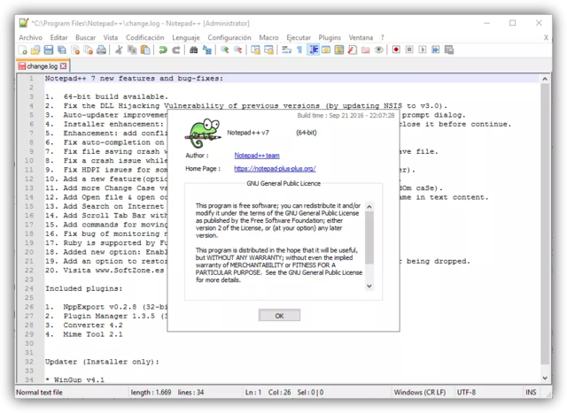The height and width of the screenshot is (413, 567).
Task: Open the Plugins menu
Action: point(330,37)
